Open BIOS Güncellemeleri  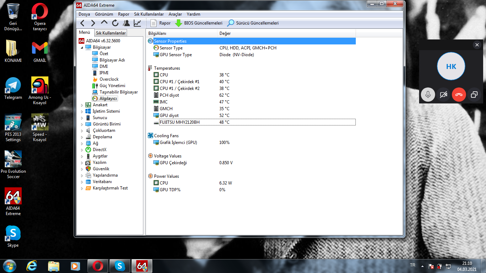pos(199,23)
